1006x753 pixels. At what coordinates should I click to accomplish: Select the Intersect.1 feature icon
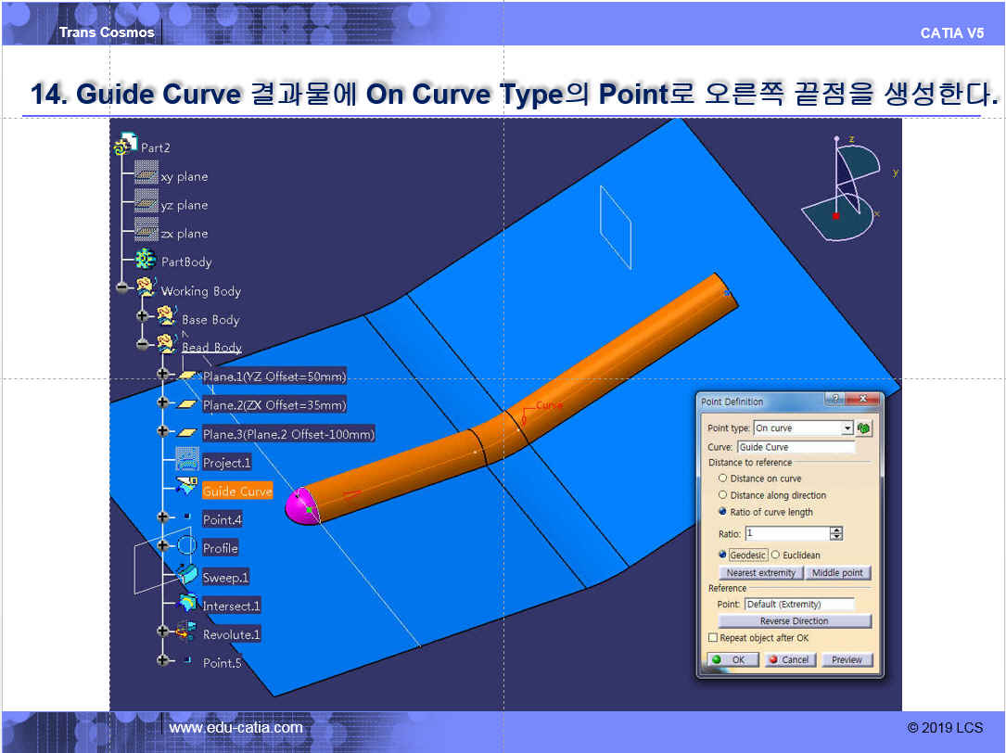coord(186,605)
